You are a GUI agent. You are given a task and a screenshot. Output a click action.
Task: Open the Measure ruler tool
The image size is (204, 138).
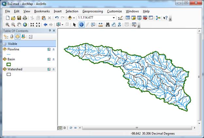(100, 25)
